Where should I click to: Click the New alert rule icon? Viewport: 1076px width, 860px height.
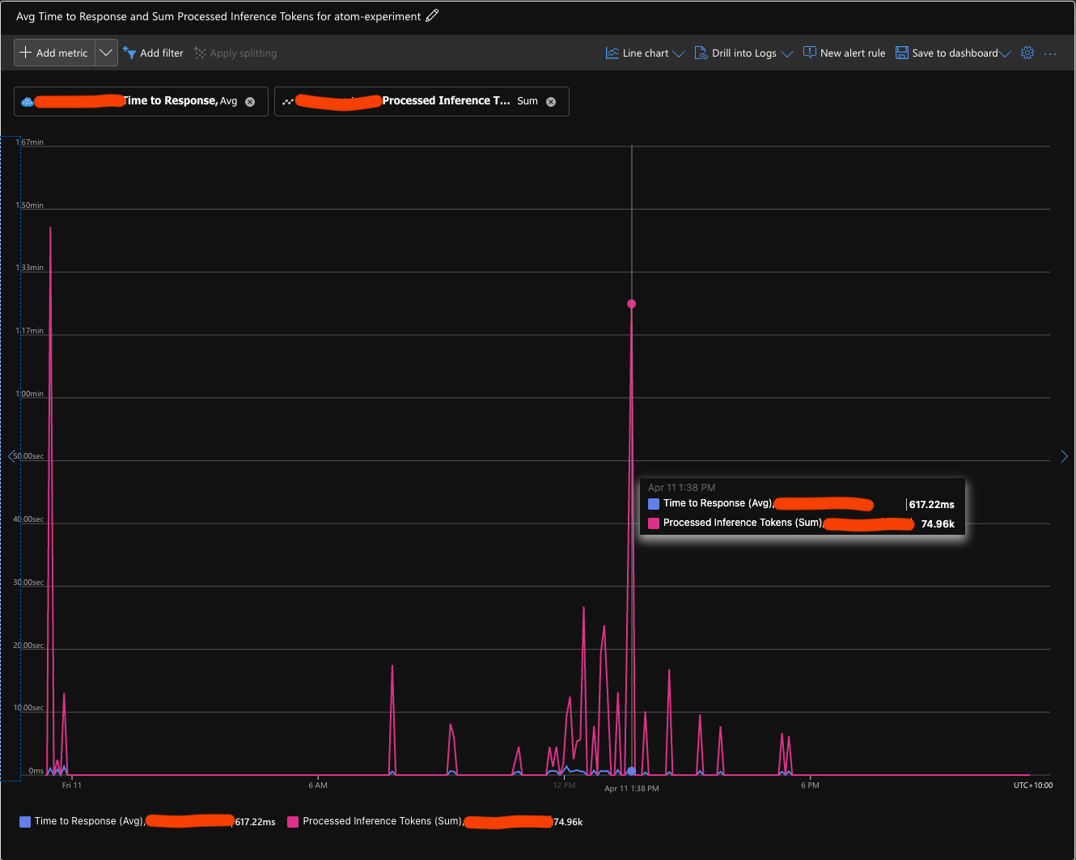coord(809,52)
